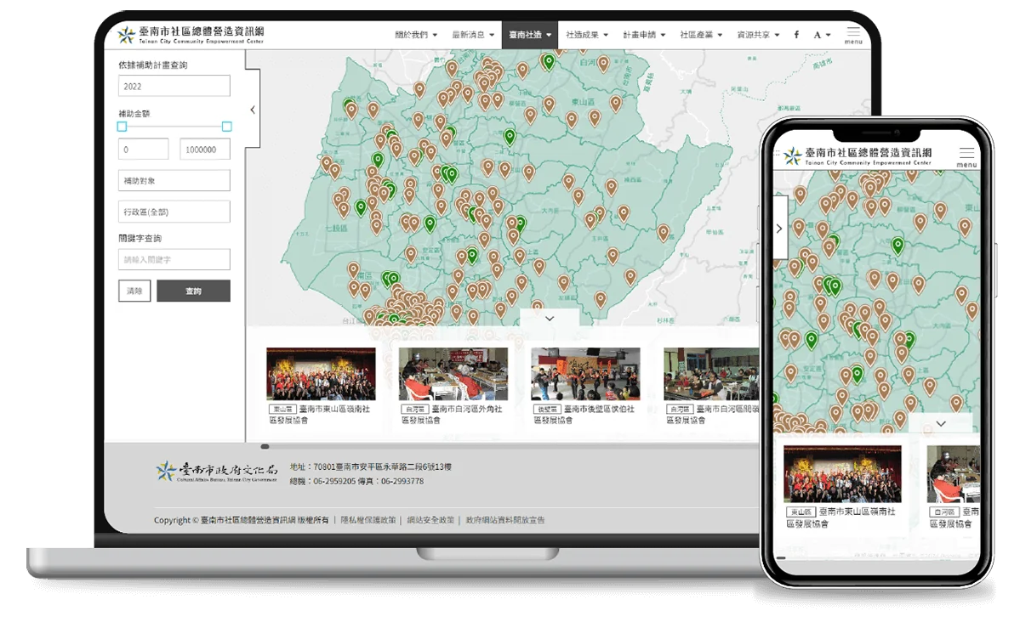Click the Cultural Affairs Bureau footer logo
The height and width of the screenshot is (622, 1020).
click(x=217, y=472)
